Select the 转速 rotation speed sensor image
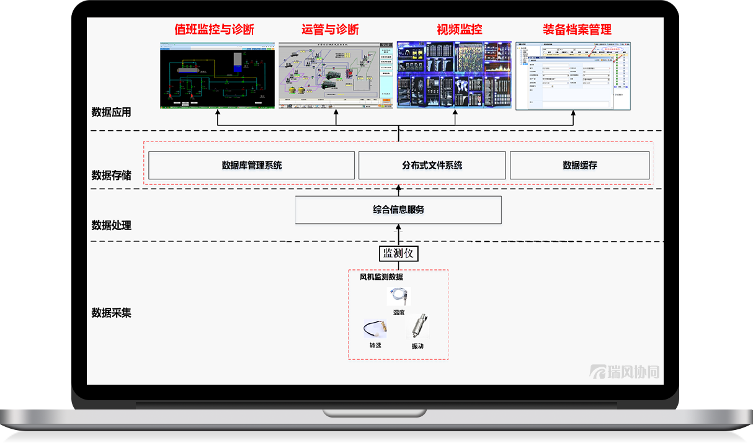Viewport: 753px width, 443px height. tap(375, 328)
